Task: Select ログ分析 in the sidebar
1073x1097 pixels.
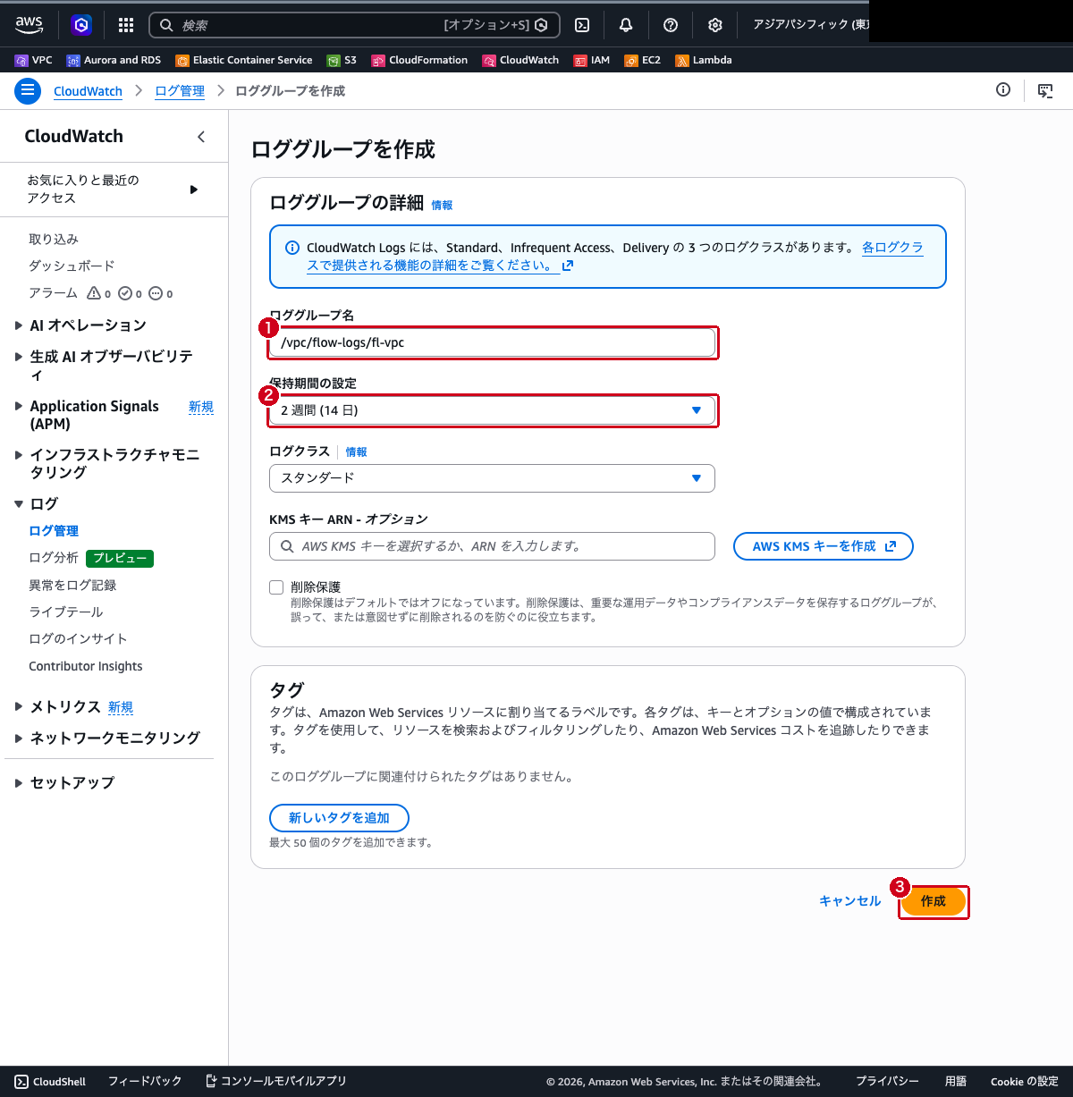Action: click(54, 558)
